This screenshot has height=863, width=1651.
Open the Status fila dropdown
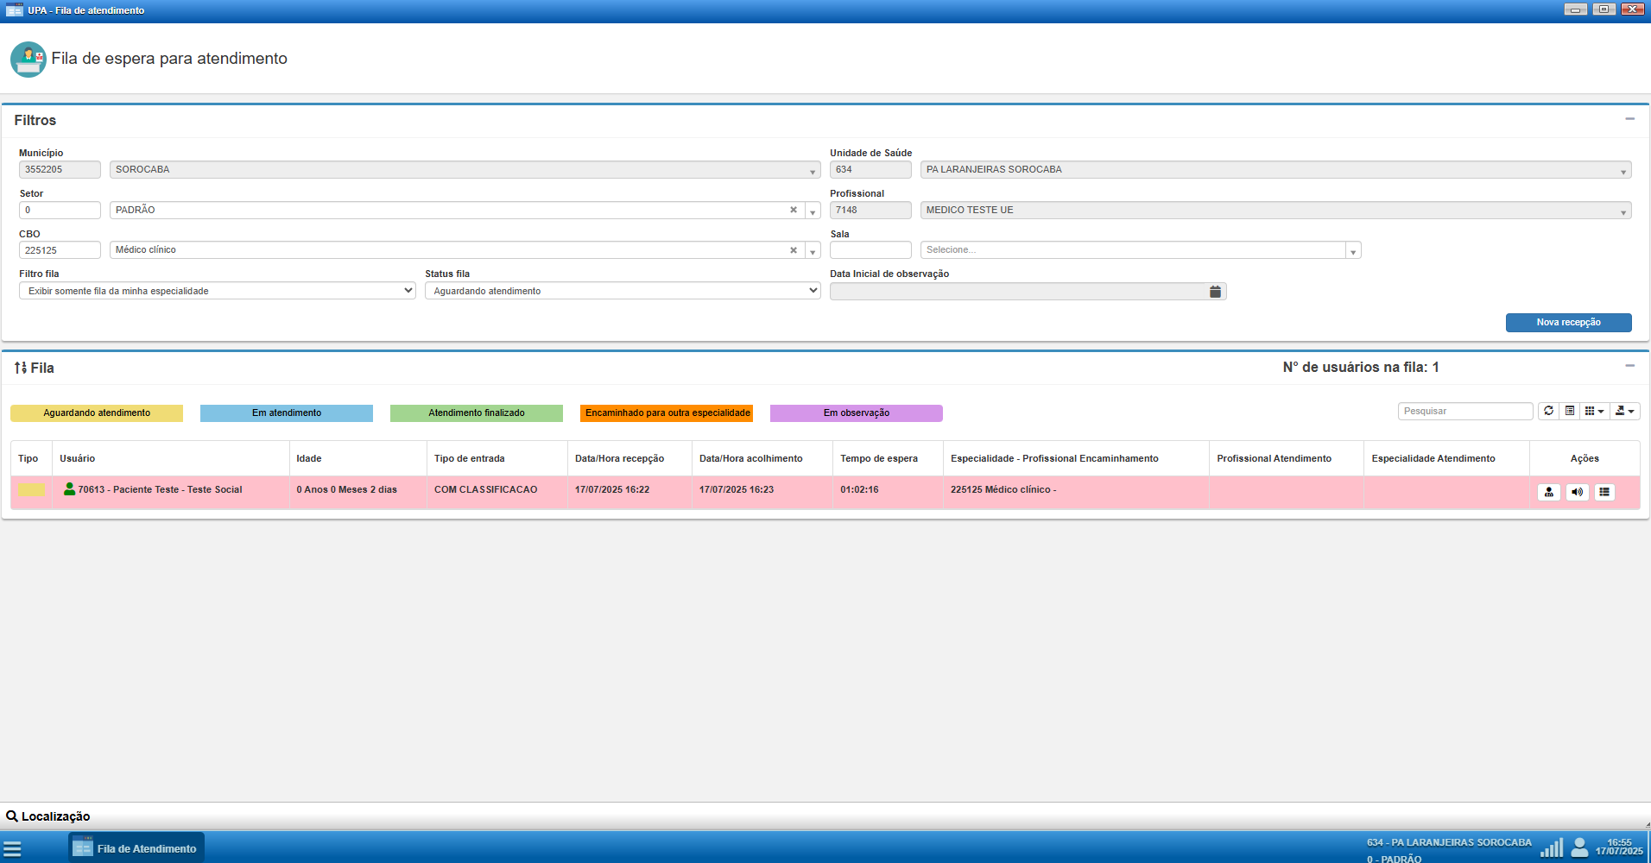pos(622,291)
